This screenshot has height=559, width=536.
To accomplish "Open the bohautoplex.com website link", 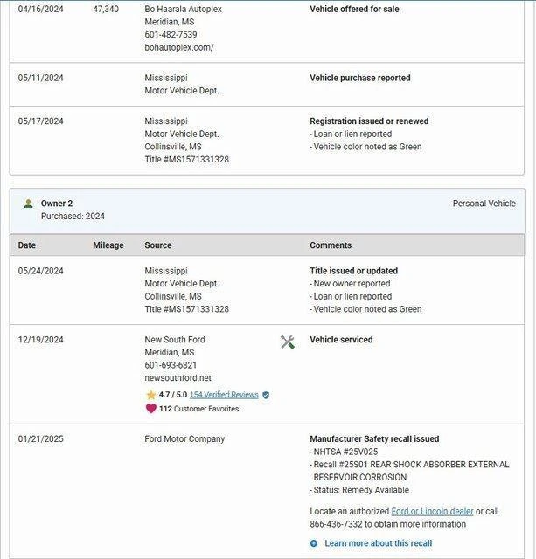I will tap(178, 47).
